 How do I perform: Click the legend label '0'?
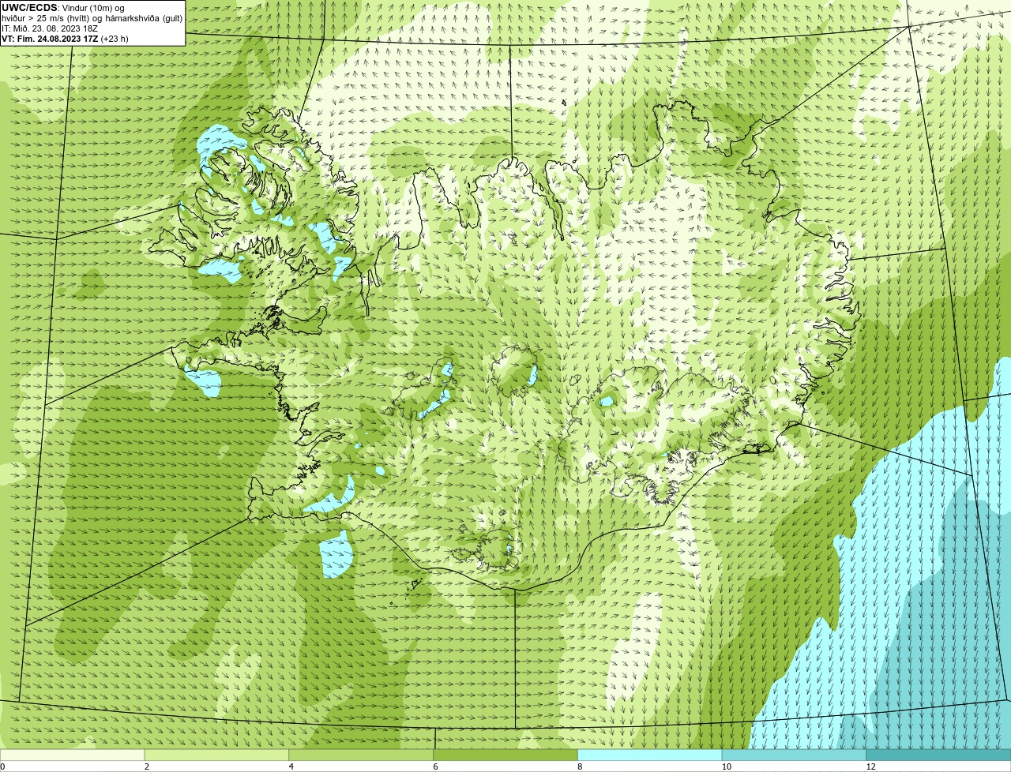click(x=2, y=766)
